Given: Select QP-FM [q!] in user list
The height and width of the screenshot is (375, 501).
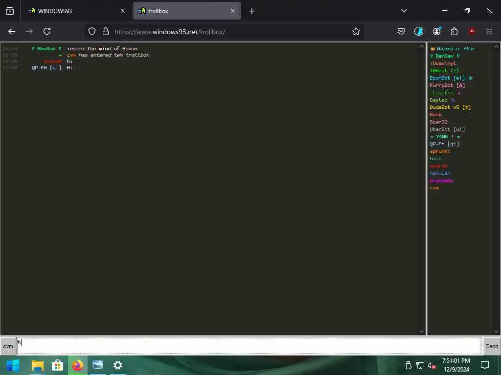Looking at the screenshot, I should (x=444, y=144).
